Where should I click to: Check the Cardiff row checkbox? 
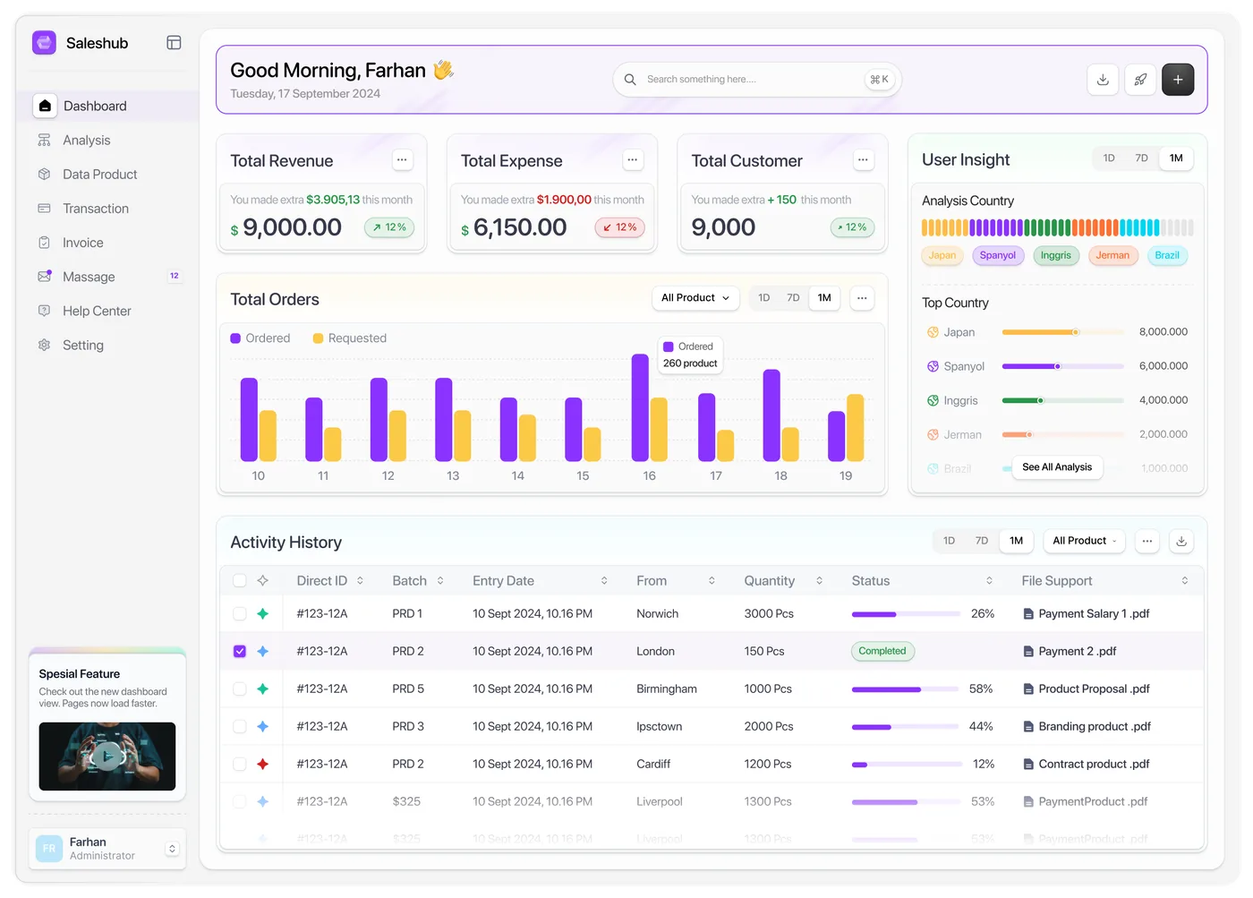coord(239,765)
